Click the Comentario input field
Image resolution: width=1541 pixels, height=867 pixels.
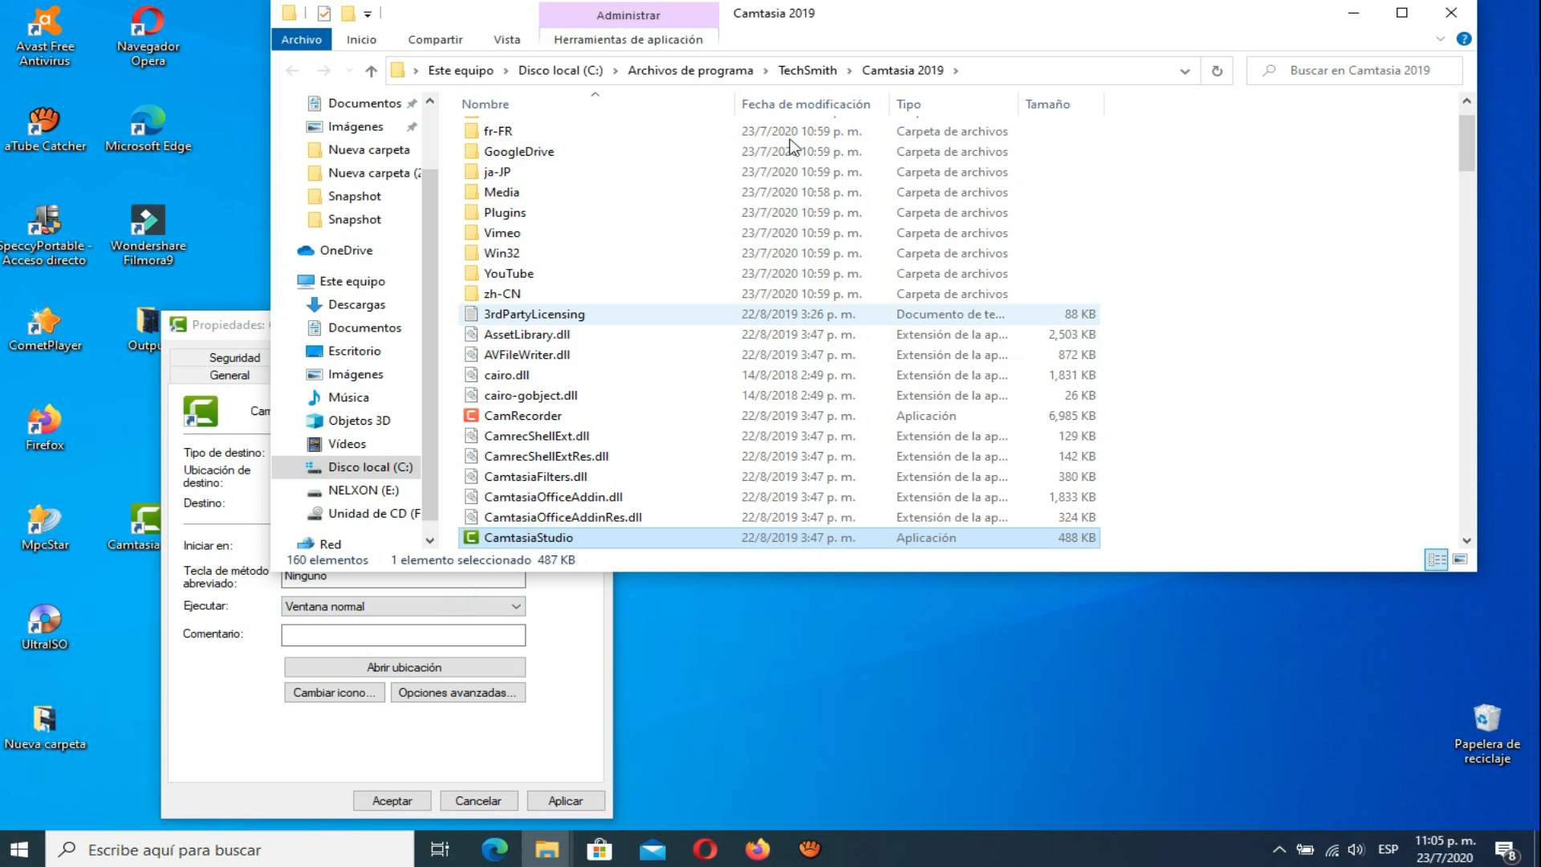pyautogui.click(x=404, y=635)
